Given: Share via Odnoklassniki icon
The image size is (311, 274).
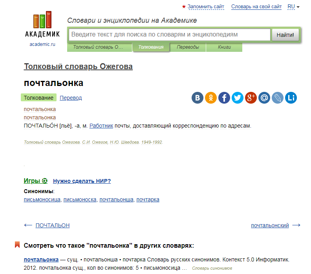Looking at the screenshot, I should click(x=210, y=98).
